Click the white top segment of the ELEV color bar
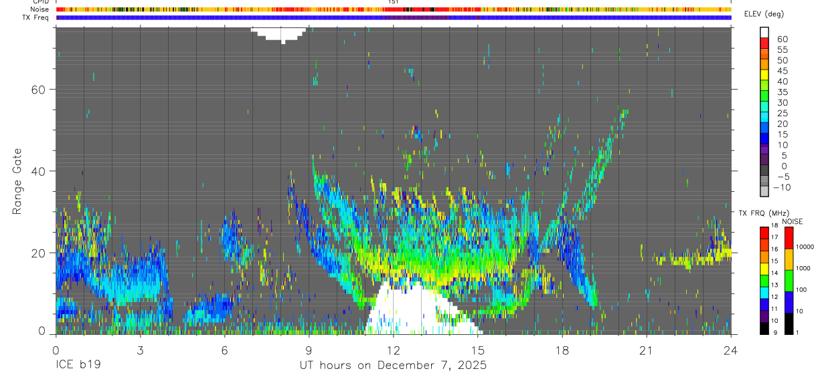 coord(764,32)
